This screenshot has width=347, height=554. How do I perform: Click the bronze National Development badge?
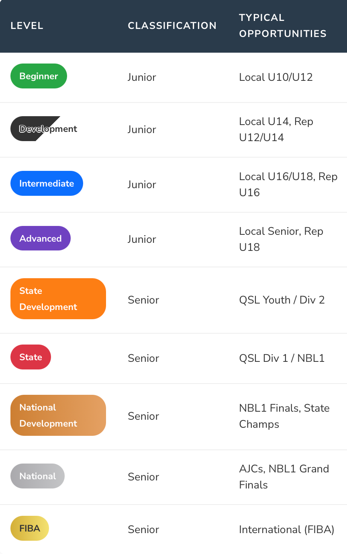(x=58, y=415)
